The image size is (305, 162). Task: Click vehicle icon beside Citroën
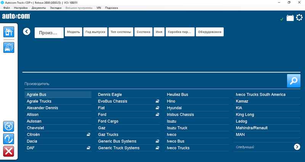(x=88, y=134)
